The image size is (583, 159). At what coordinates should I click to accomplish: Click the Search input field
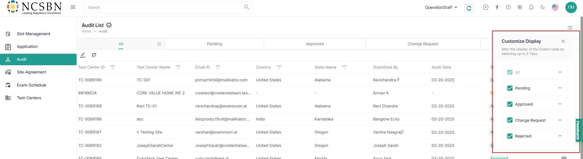pyautogui.click(x=164, y=7)
